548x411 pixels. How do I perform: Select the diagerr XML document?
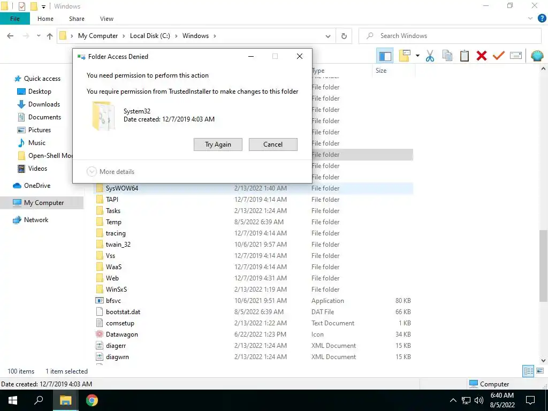coord(116,346)
